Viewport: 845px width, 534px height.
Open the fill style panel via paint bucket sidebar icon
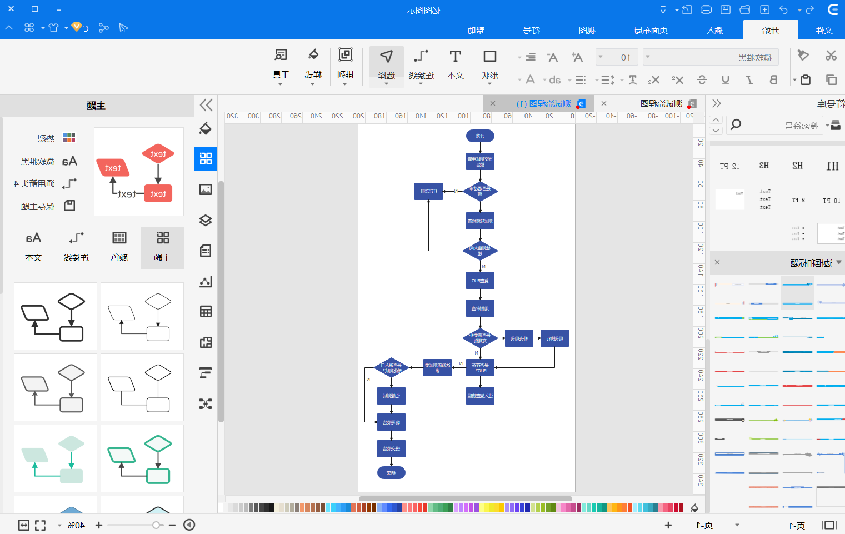point(206,128)
